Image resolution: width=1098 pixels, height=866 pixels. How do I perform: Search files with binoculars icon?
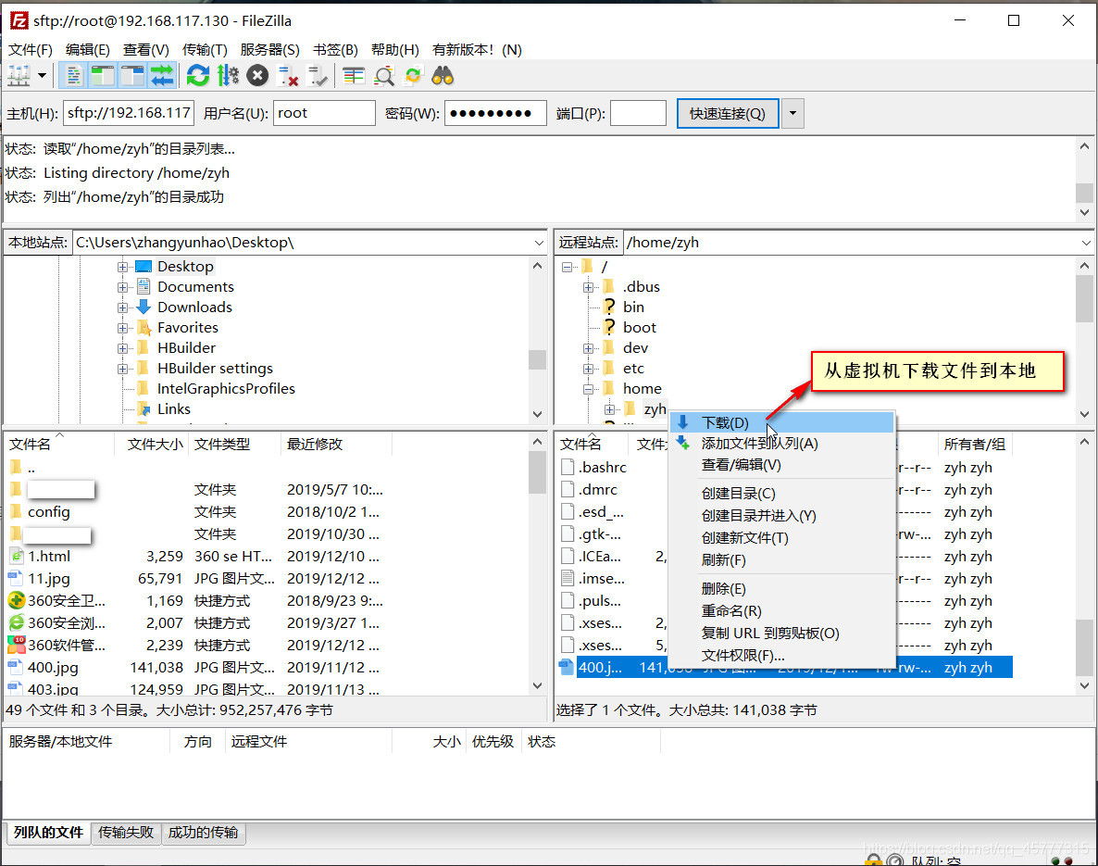click(443, 76)
